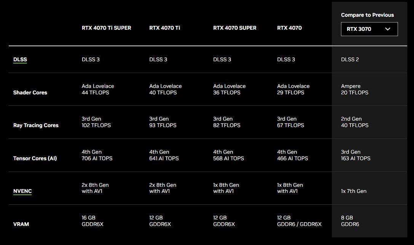Click the VRAM row label
The height and width of the screenshot is (245, 414).
21,224
